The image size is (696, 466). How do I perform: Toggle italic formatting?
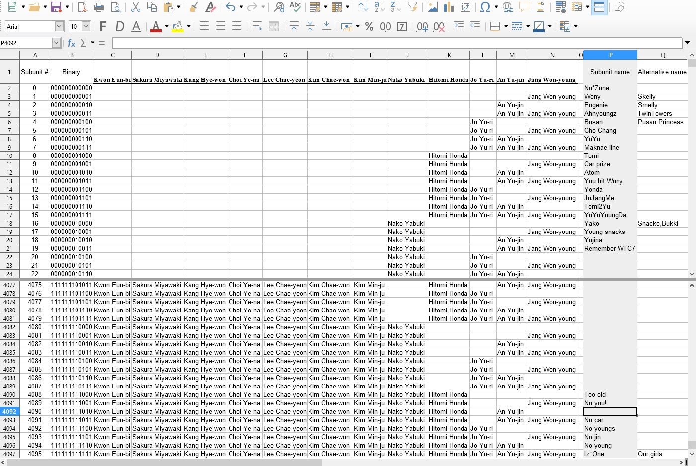(x=120, y=26)
